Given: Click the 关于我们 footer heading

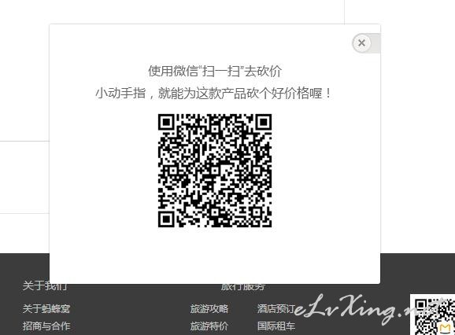Looking at the screenshot, I should tap(45, 286).
